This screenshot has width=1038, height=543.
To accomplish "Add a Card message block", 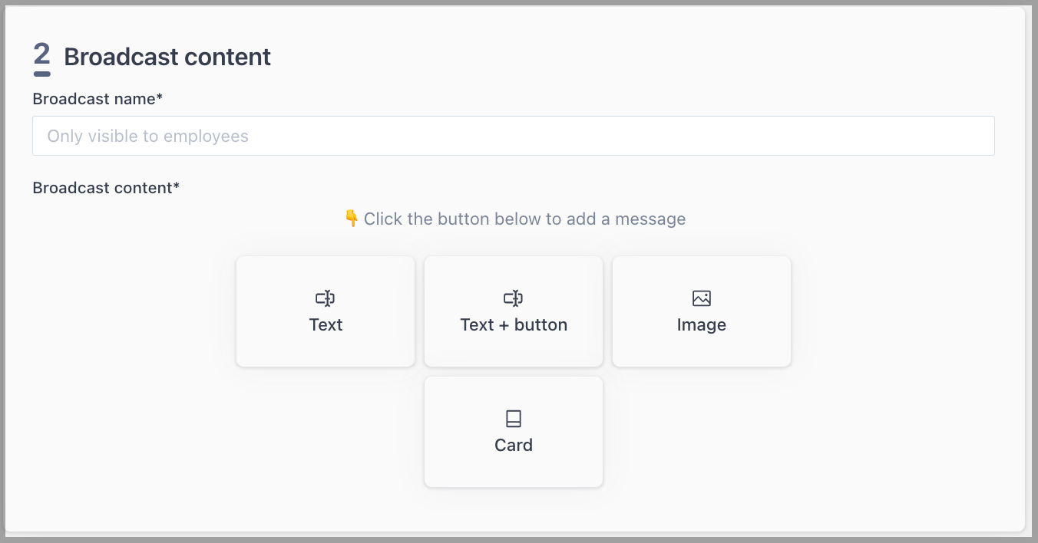I will click(514, 432).
